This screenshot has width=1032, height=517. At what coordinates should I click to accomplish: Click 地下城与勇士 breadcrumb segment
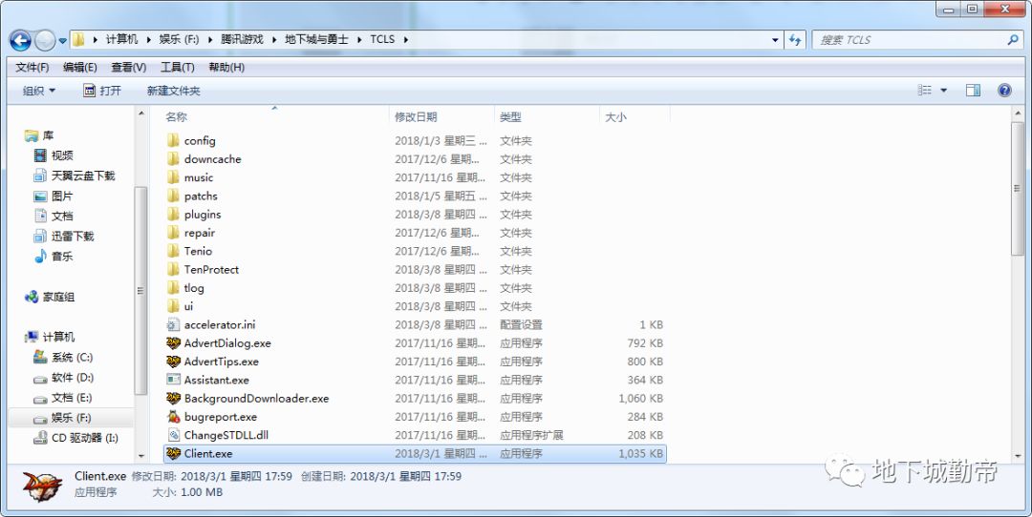pyautogui.click(x=316, y=39)
